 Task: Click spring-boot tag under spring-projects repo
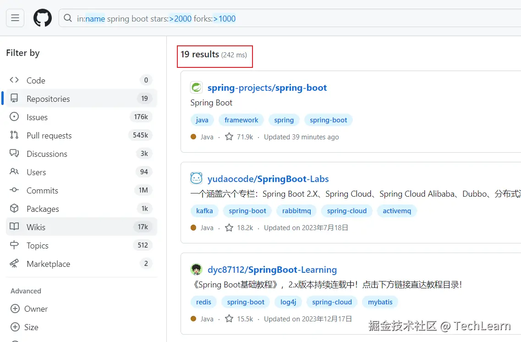pyautogui.click(x=328, y=120)
